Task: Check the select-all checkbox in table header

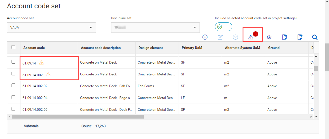Action: (x=14, y=47)
